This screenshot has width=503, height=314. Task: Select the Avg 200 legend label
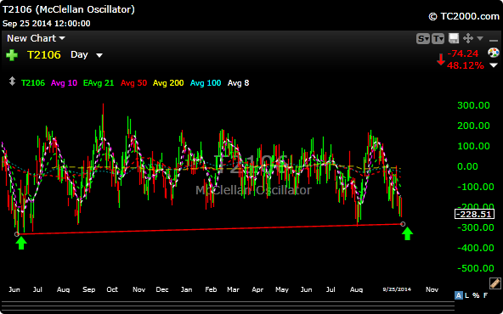[x=168, y=83]
